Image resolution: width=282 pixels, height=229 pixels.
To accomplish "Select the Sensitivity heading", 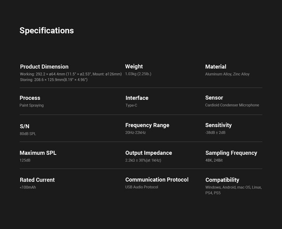I will pyautogui.click(x=219, y=125).
